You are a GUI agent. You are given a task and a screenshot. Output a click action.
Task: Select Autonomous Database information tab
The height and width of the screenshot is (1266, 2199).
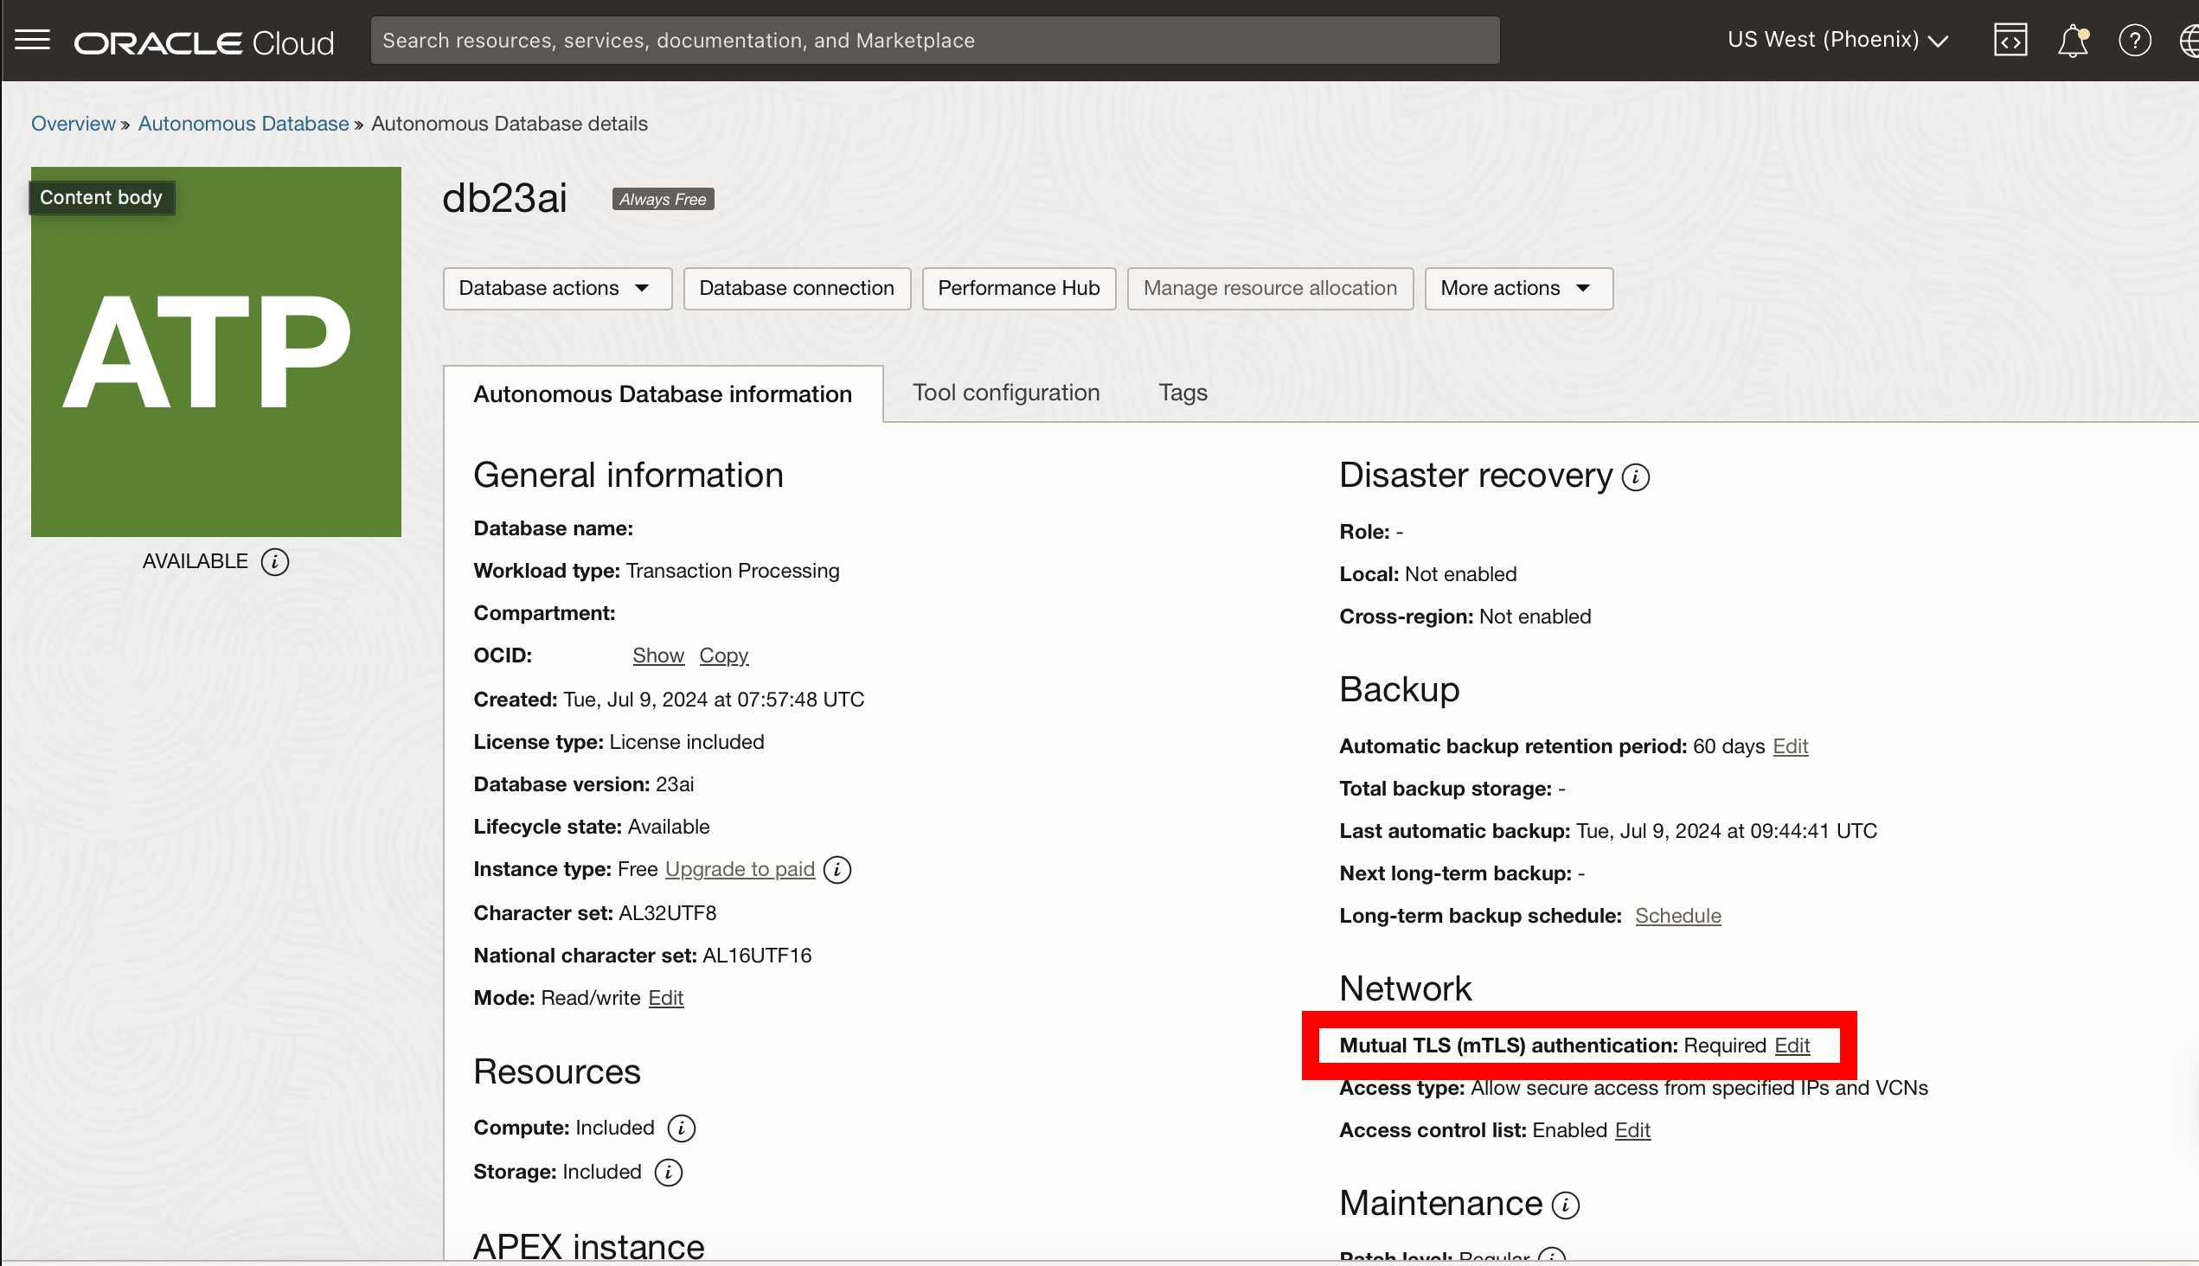(x=663, y=393)
